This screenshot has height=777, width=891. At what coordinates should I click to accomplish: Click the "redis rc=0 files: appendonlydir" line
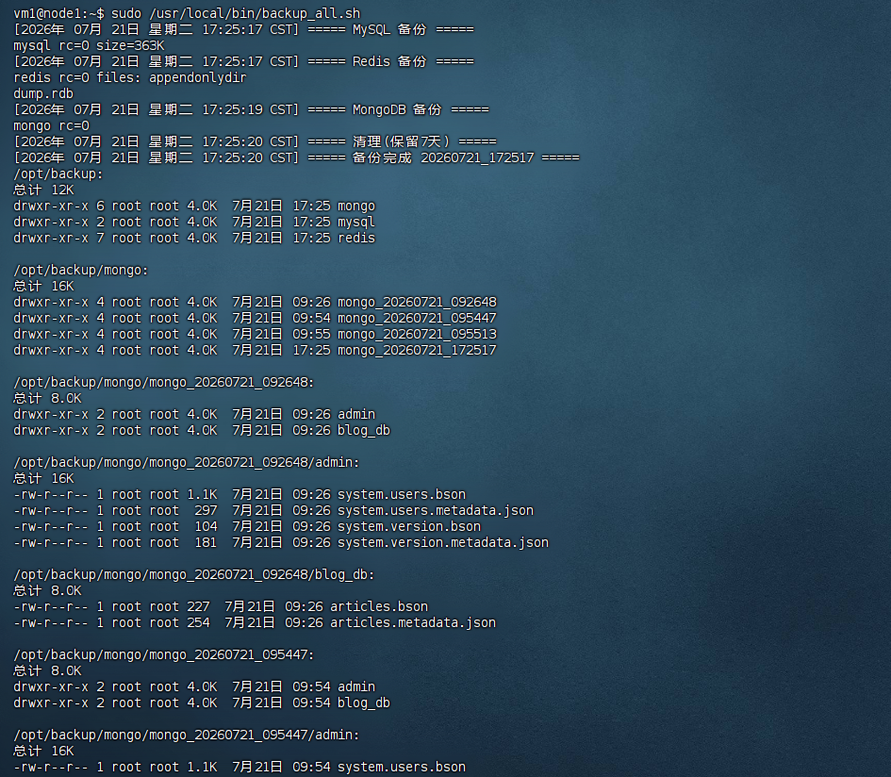coord(130,77)
